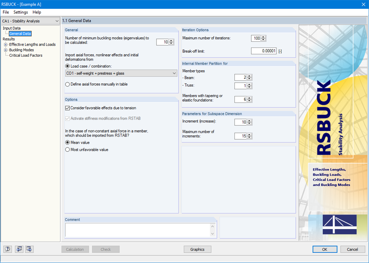The width and height of the screenshot is (369, 263).
Task: Select the Most unfavorable value option
Action: coord(67,150)
